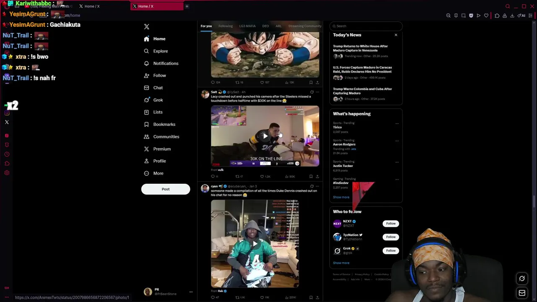This screenshot has width=537, height=302.
Task: Open more options on ryan's post
Action: click(x=318, y=186)
